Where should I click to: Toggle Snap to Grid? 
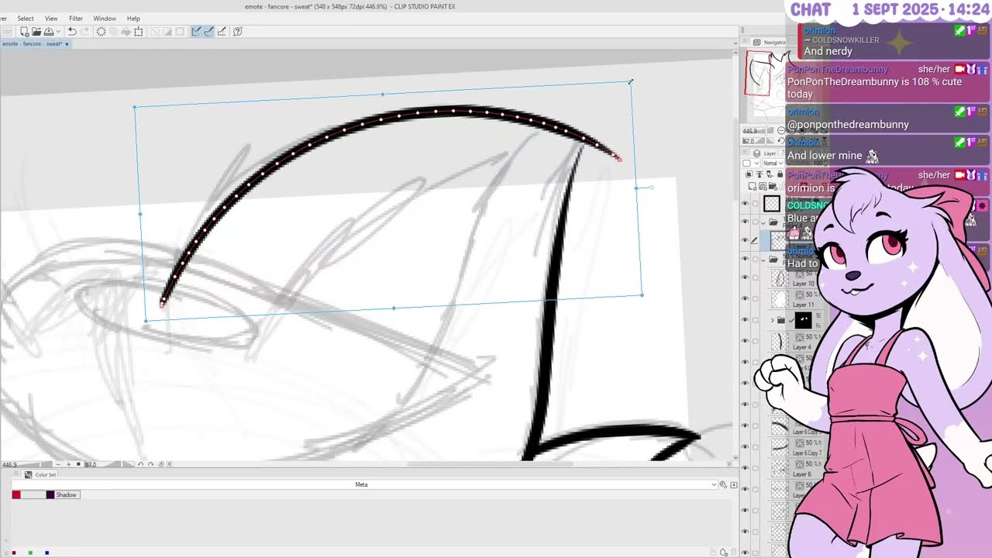222,32
